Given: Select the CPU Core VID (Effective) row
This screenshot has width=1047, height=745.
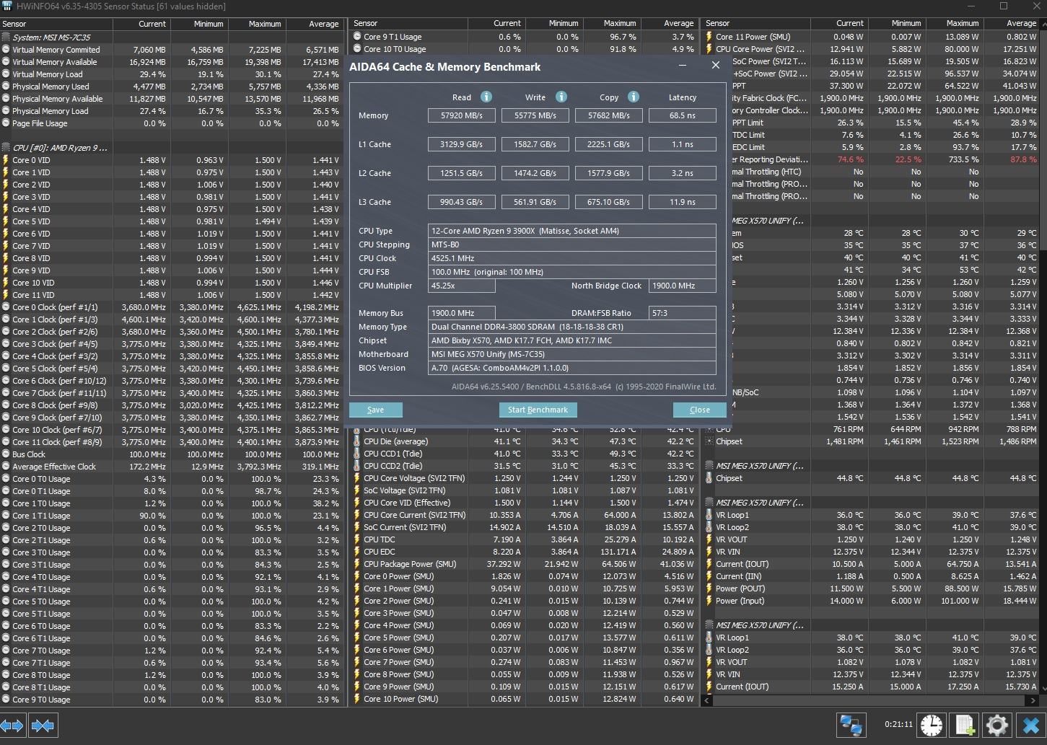Looking at the screenshot, I should 524,503.
